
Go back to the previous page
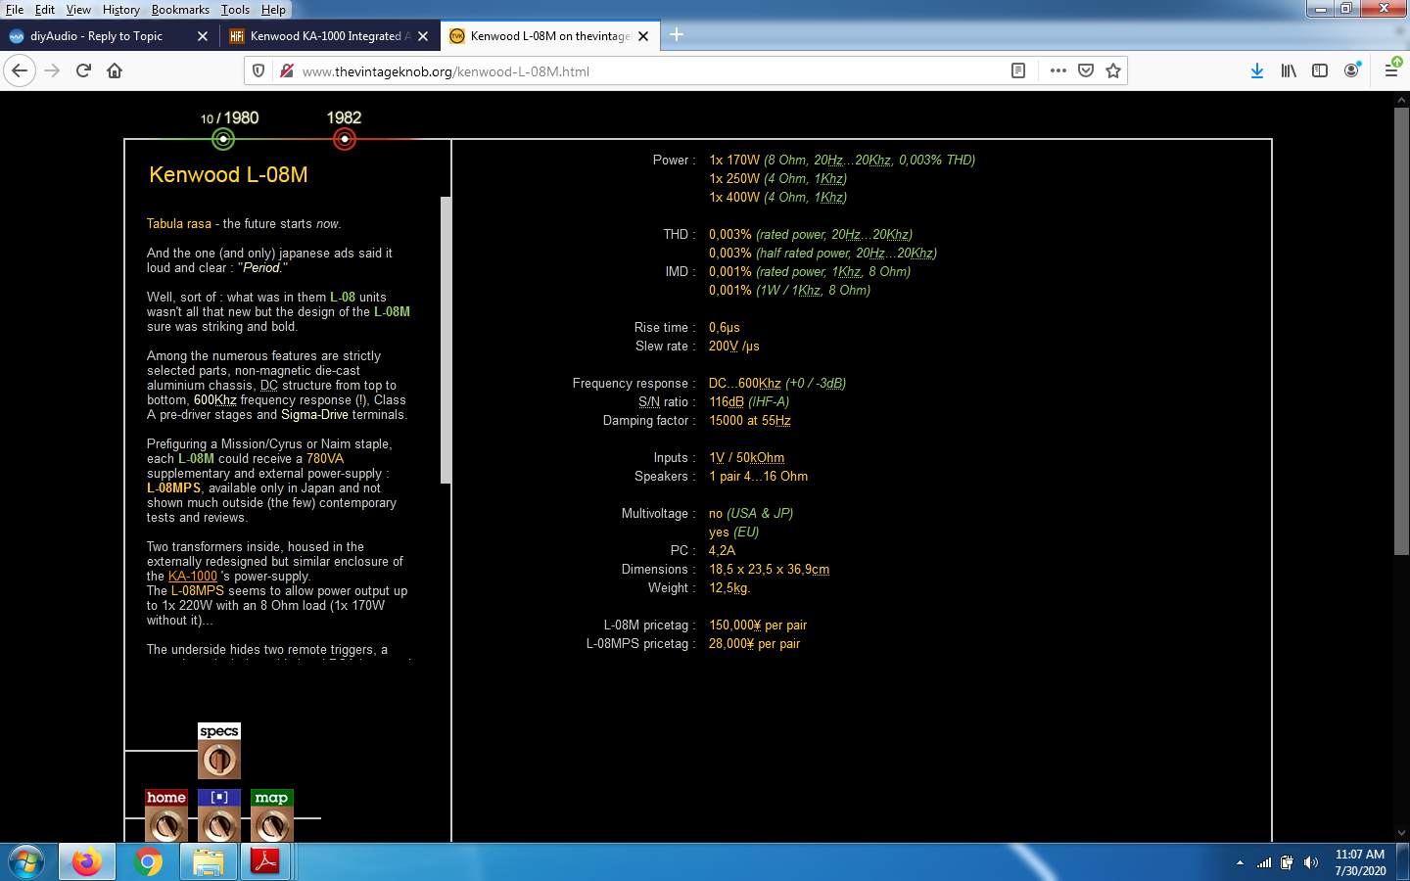pyautogui.click(x=20, y=70)
